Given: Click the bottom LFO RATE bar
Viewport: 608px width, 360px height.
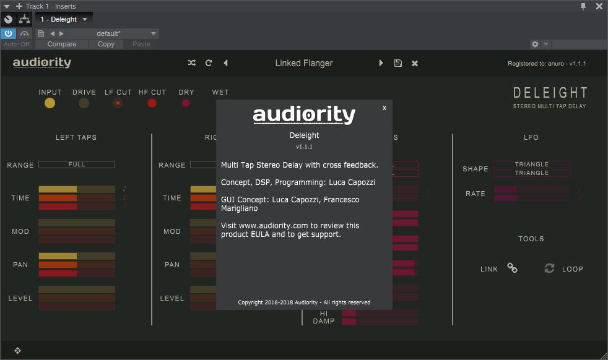Looking at the screenshot, I should click(x=532, y=198).
